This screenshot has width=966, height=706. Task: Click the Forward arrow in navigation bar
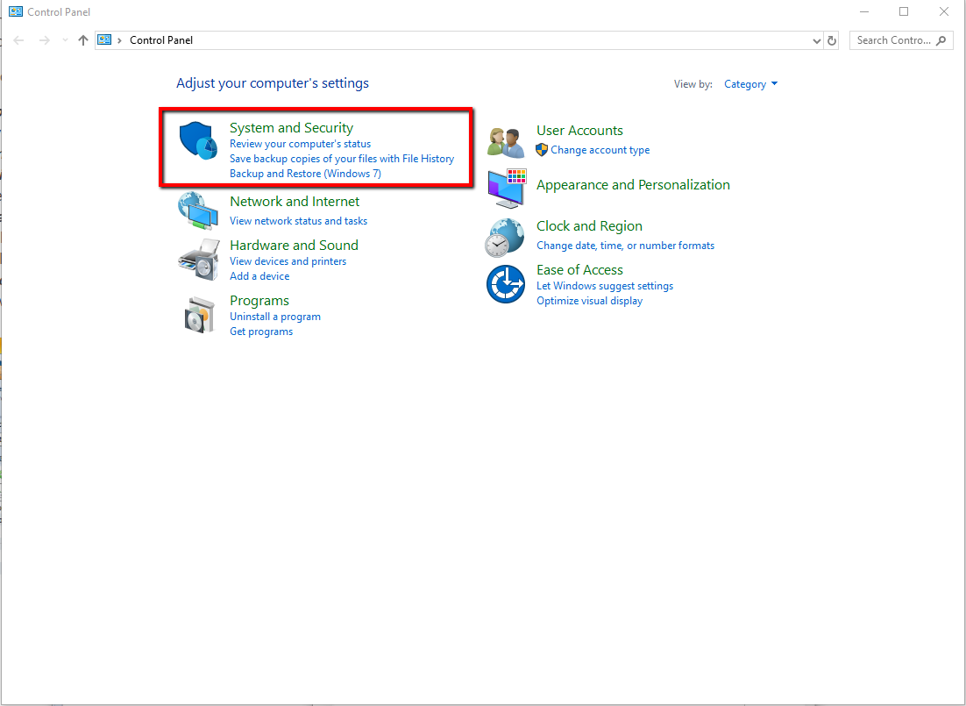click(x=44, y=40)
